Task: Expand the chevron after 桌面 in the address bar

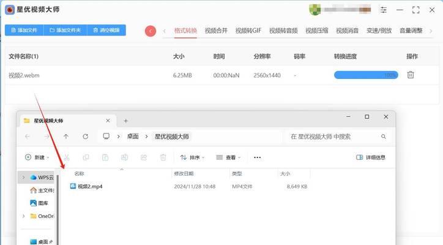Action: coord(146,137)
